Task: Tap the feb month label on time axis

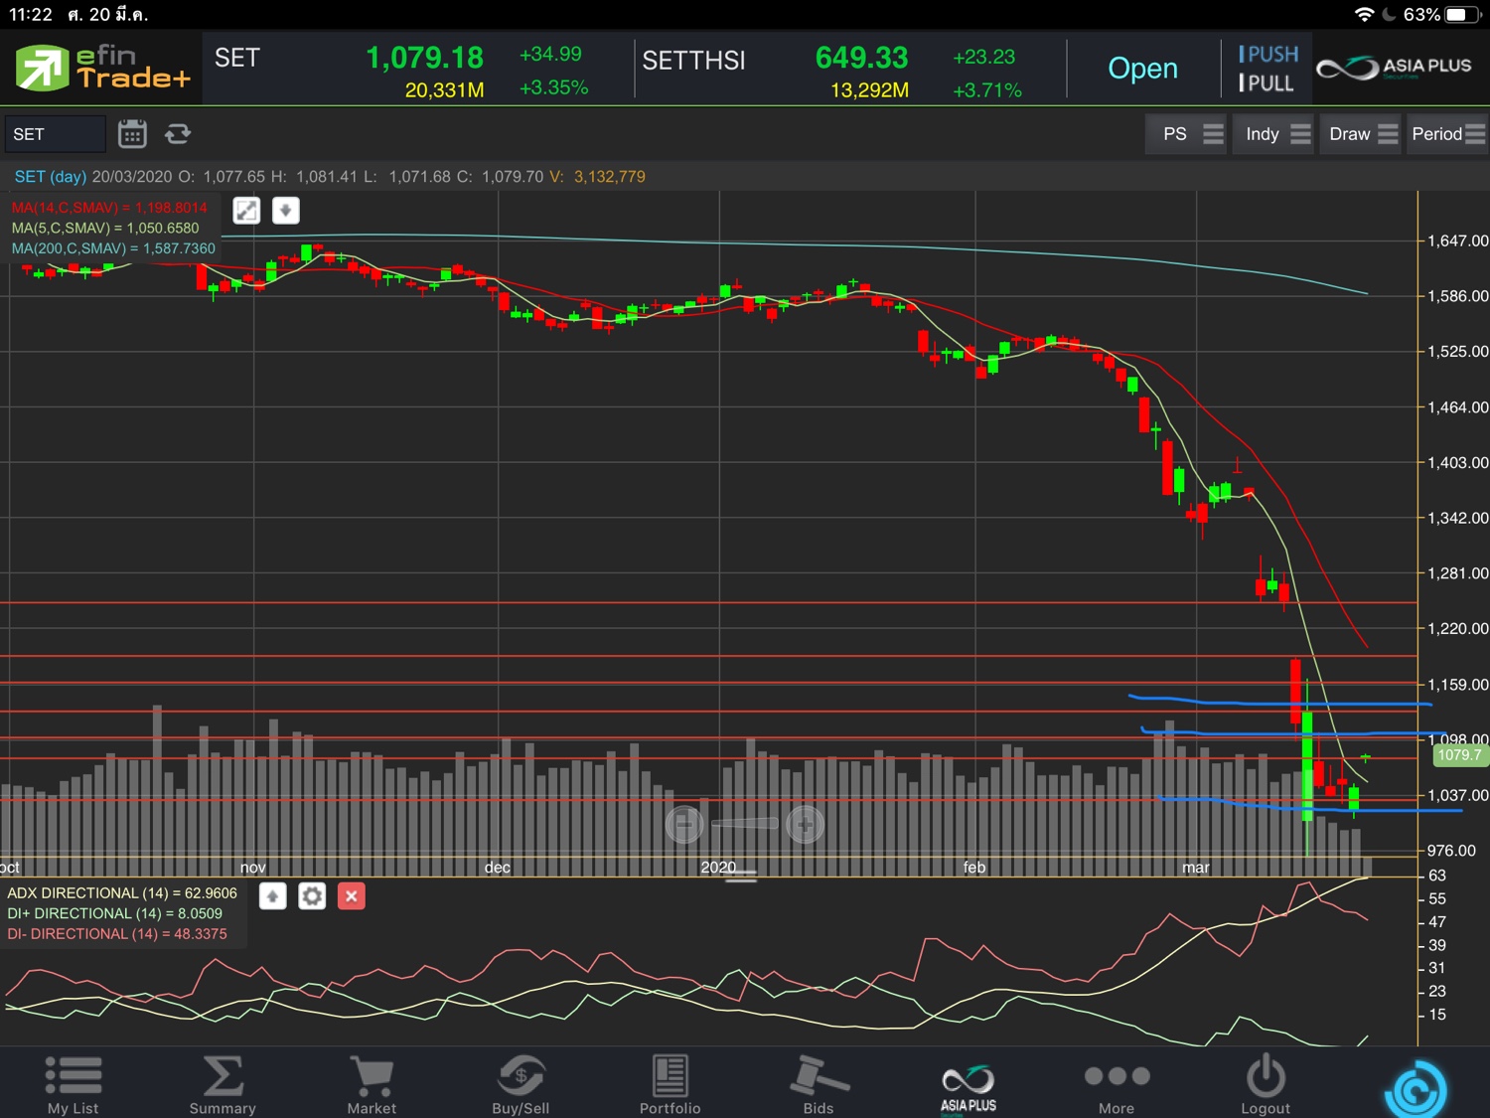Action: tap(974, 868)
